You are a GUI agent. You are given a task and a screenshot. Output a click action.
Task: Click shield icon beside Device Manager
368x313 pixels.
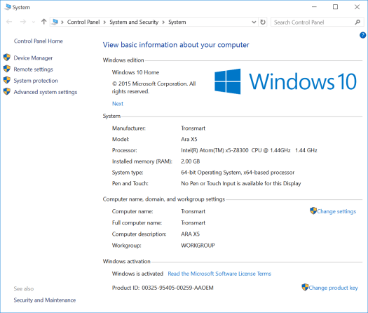(7, 58)
